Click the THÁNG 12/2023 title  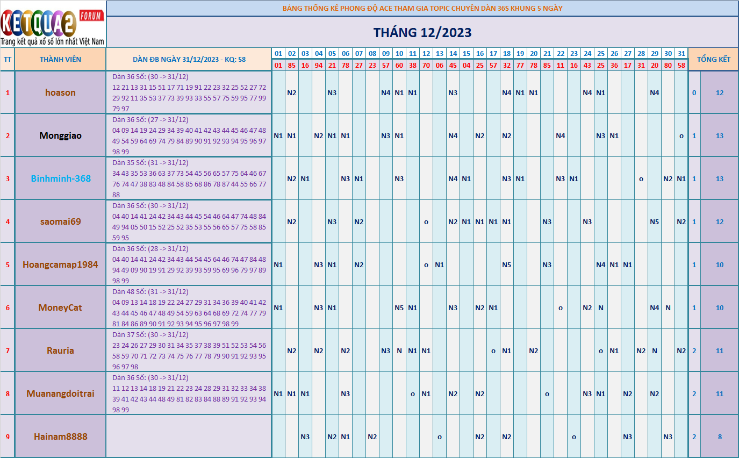point(422,32)
